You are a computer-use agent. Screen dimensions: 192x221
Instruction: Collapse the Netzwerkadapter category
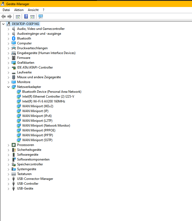(x=8, y=87)
